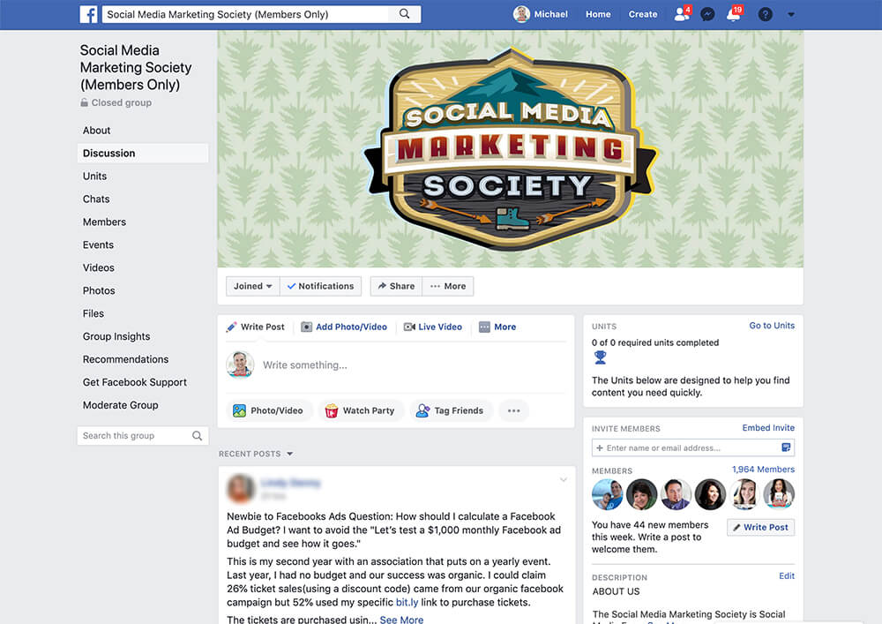Expand the Recent Posts sort dropdown

pos(289,454)
